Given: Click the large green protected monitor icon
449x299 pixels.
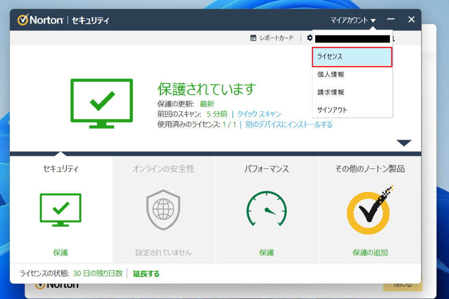Looking at the screenshot, I should [x=101, y=104].
